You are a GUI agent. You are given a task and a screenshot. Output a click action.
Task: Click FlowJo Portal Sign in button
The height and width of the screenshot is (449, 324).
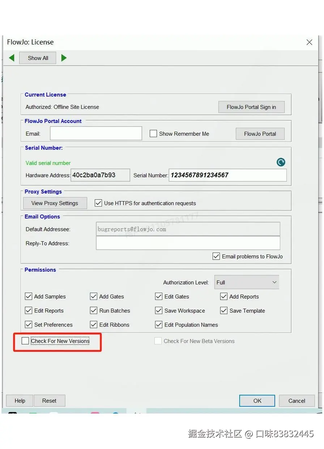click(x=251, y=107)
